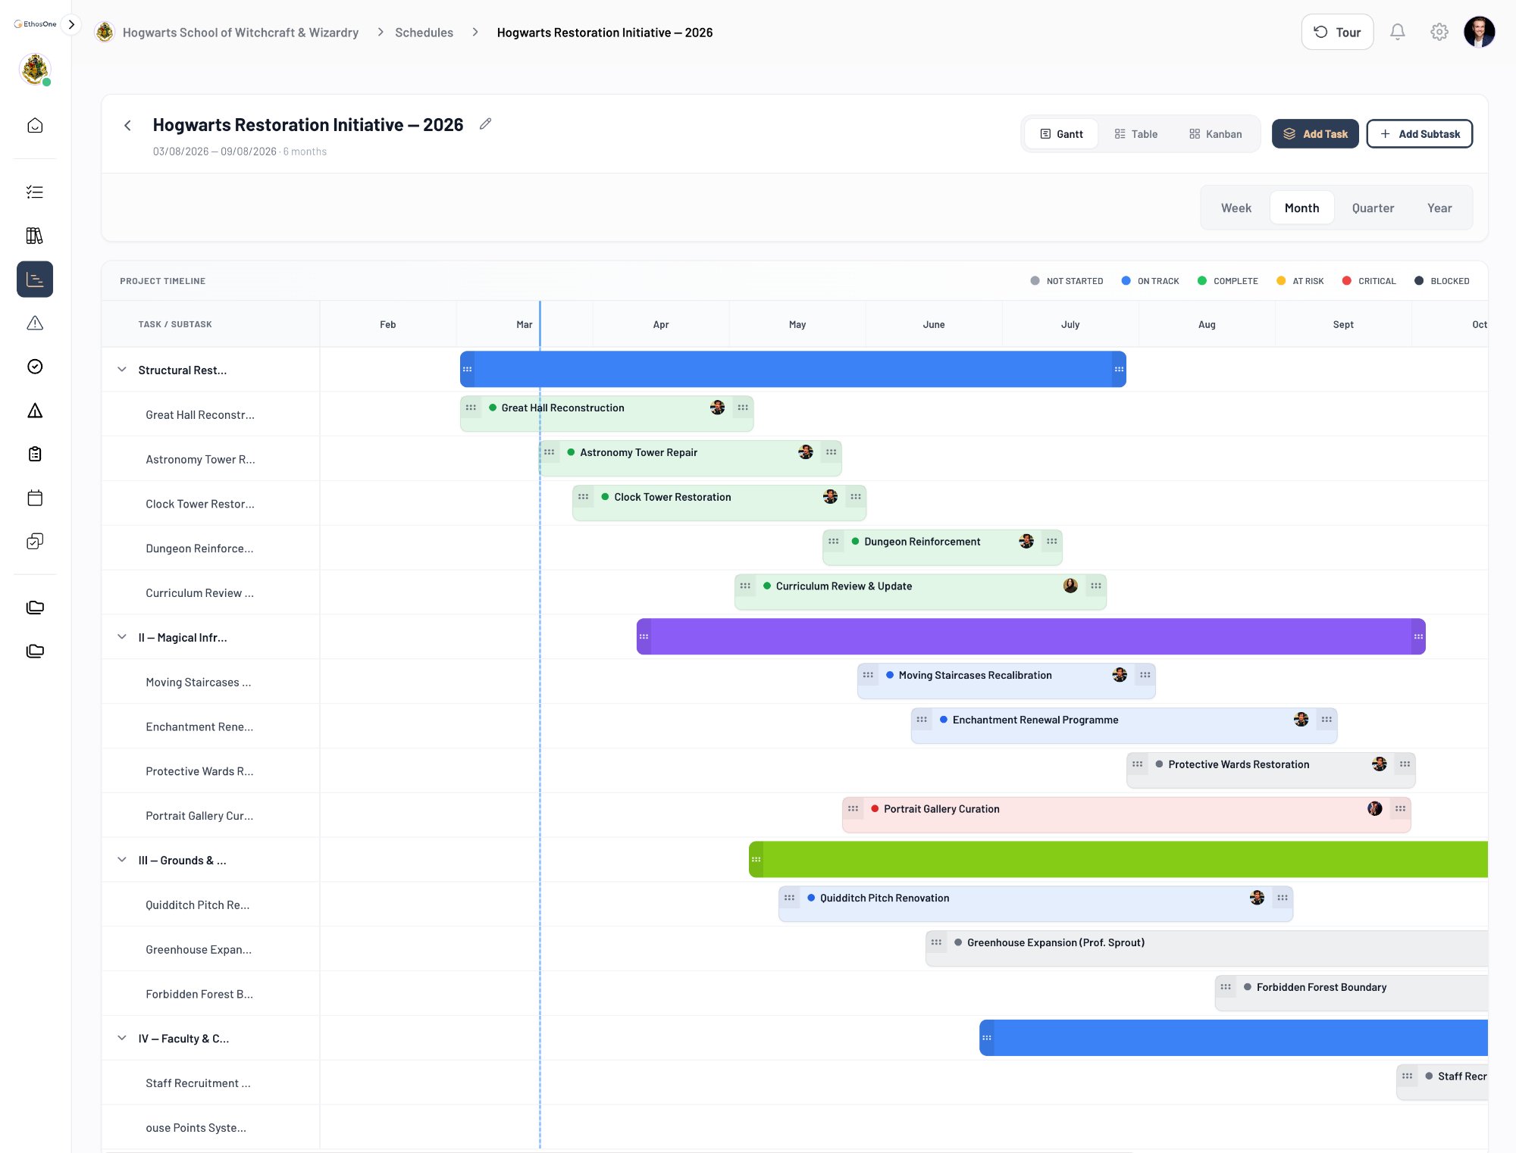Grab right handle of Astronomy Tower Repair bar
Viewport: 1516px width, 1153px height.
click(x=831, y=452)
